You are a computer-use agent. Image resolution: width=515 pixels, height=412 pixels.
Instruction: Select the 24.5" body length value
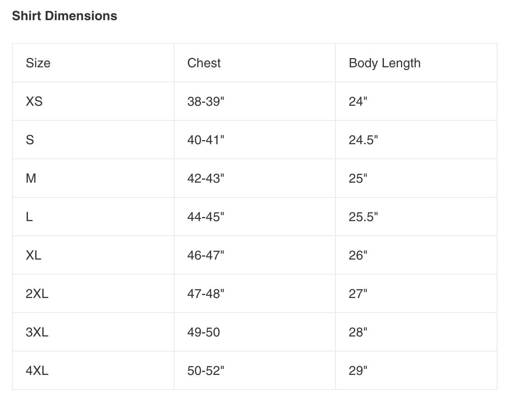click(363, 140)
